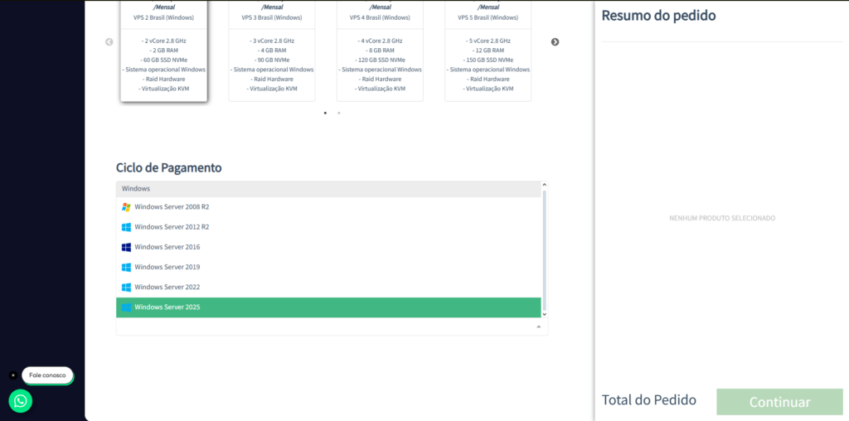The width and height of the screenshot is (849, 421).
Task: Click '- 5 vCore 2.8 GHz' spec line
Action: pos(488,41)
